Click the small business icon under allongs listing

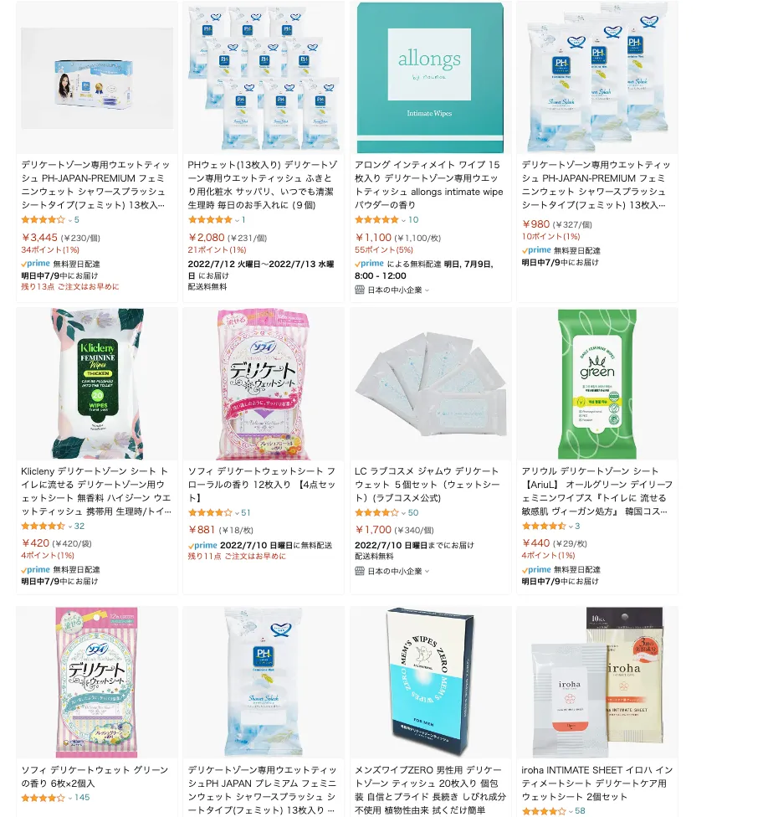(360, 290)
